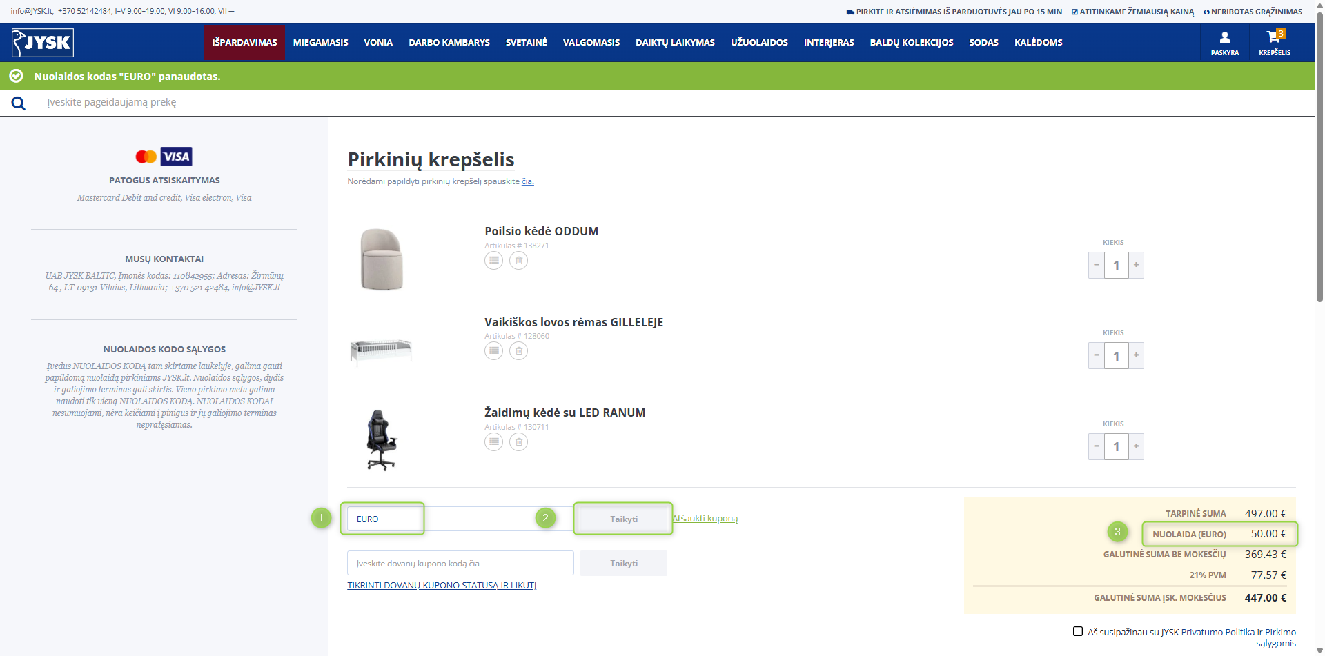Click the search magnifier icon
The width and height of the screenshot is (1325, 656).
[19, 103]
